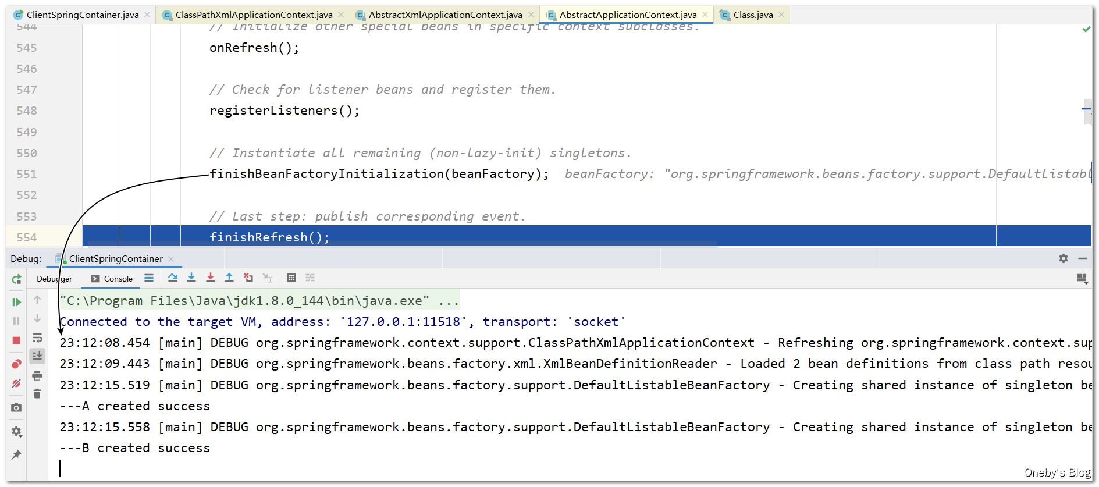Click the 23:12:09.443 XmlBeanDefinitionReader log line
This screenshot has height=487, width=1099.
575,364
